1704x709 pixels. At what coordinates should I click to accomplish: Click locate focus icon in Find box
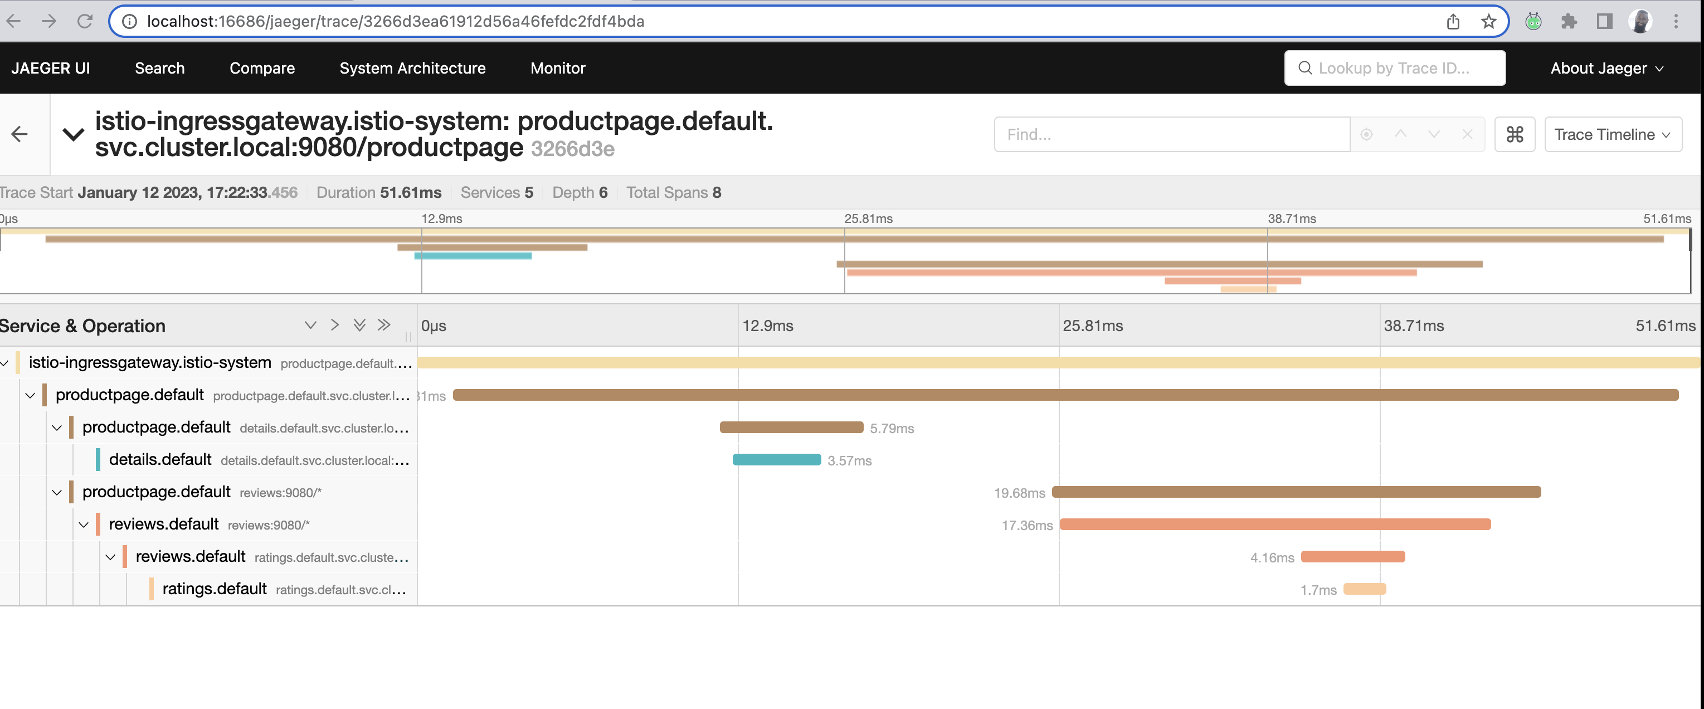click(x=1367, y=134)
